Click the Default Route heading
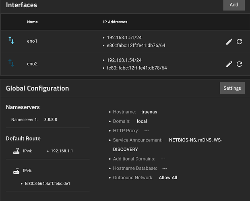This screenshot has width=250, height=201. click(23, 139)
